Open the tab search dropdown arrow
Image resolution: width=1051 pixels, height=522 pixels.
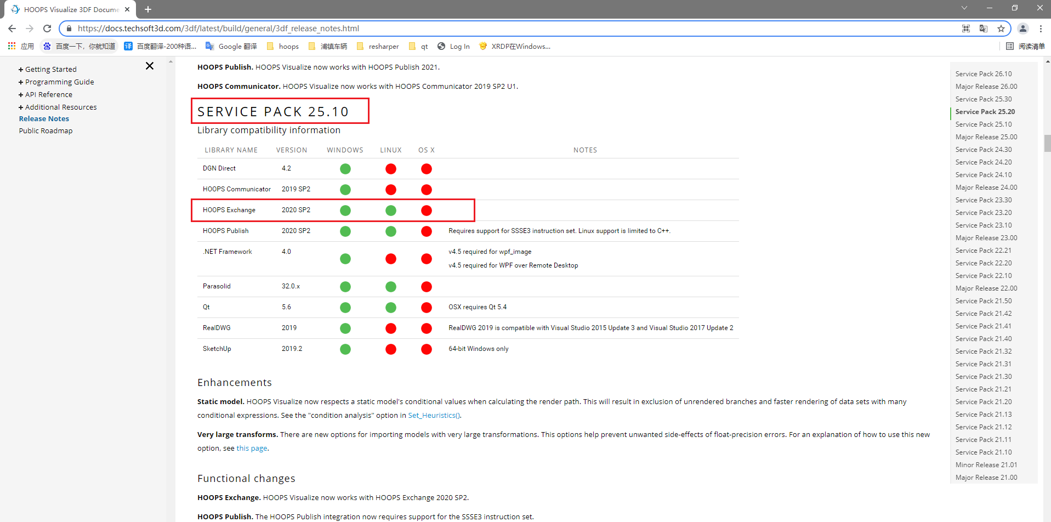(964, 8)
